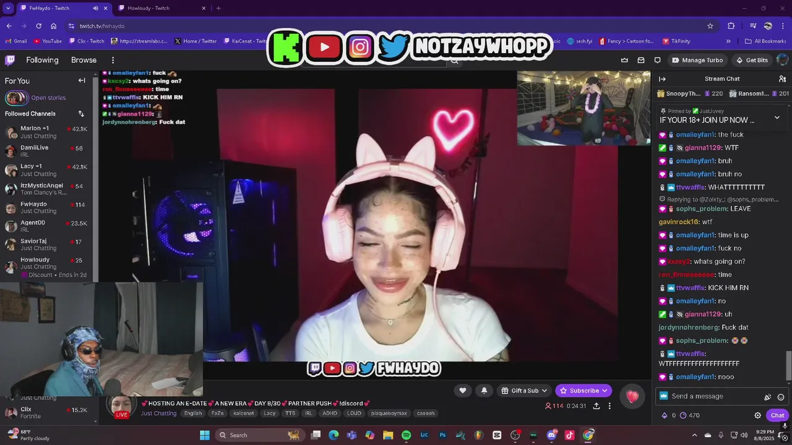Image resolution: width=792 pixels, height=445 pixels.
Task: Open DamiiLive channel in sidebar
Action: (46, 151)
